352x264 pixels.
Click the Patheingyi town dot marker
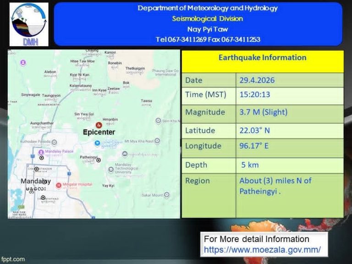point(99,160)
